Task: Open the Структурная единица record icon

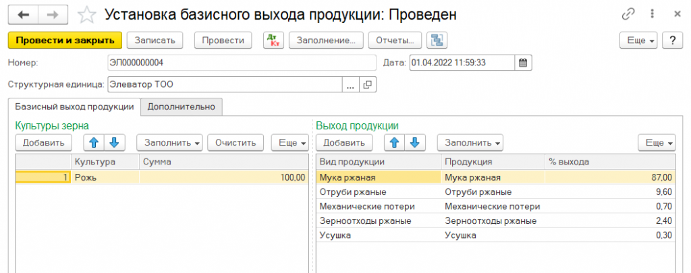Action: (x=368, y=85)
